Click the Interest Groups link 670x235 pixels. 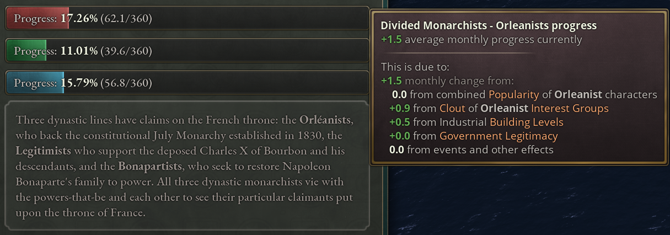[x=570, y=108]
